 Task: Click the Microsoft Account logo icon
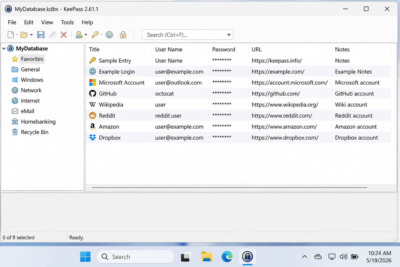tap(92, 82)
